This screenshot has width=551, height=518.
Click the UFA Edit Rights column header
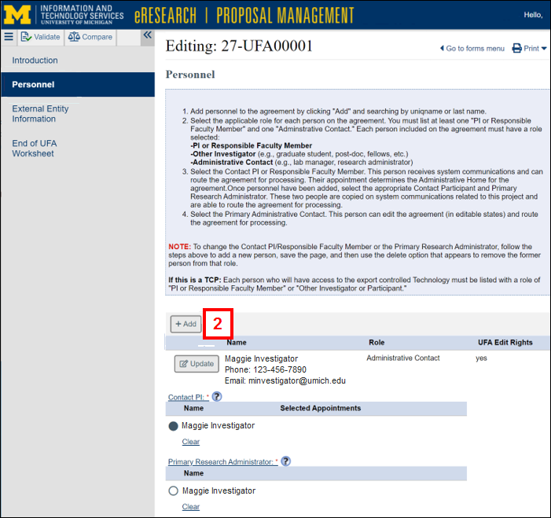click(x=505, y=343)
